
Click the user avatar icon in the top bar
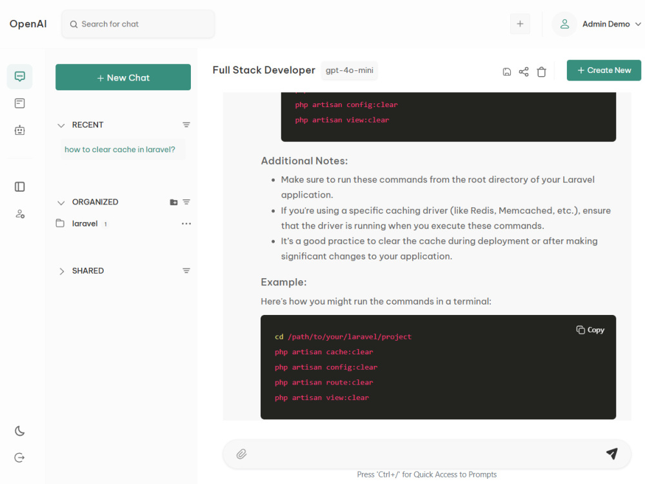click(564, 24)
